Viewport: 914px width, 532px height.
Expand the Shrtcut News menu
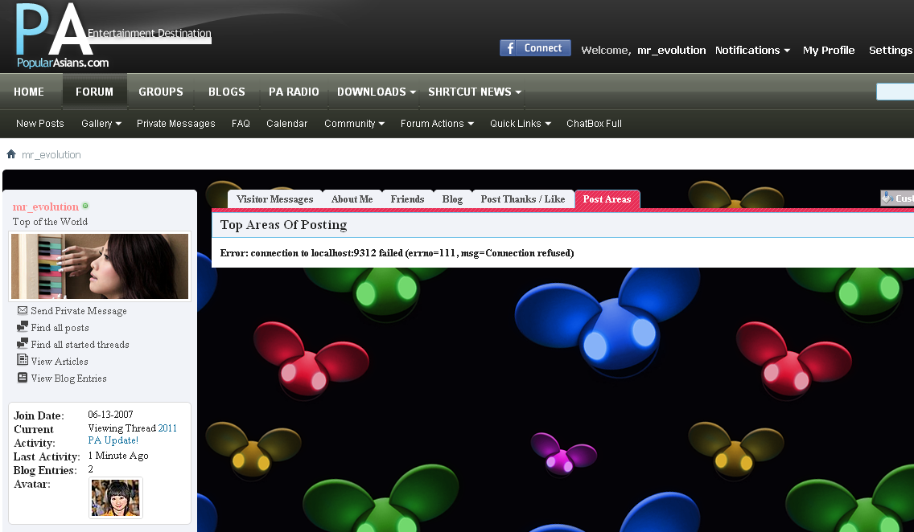point(475,92)
